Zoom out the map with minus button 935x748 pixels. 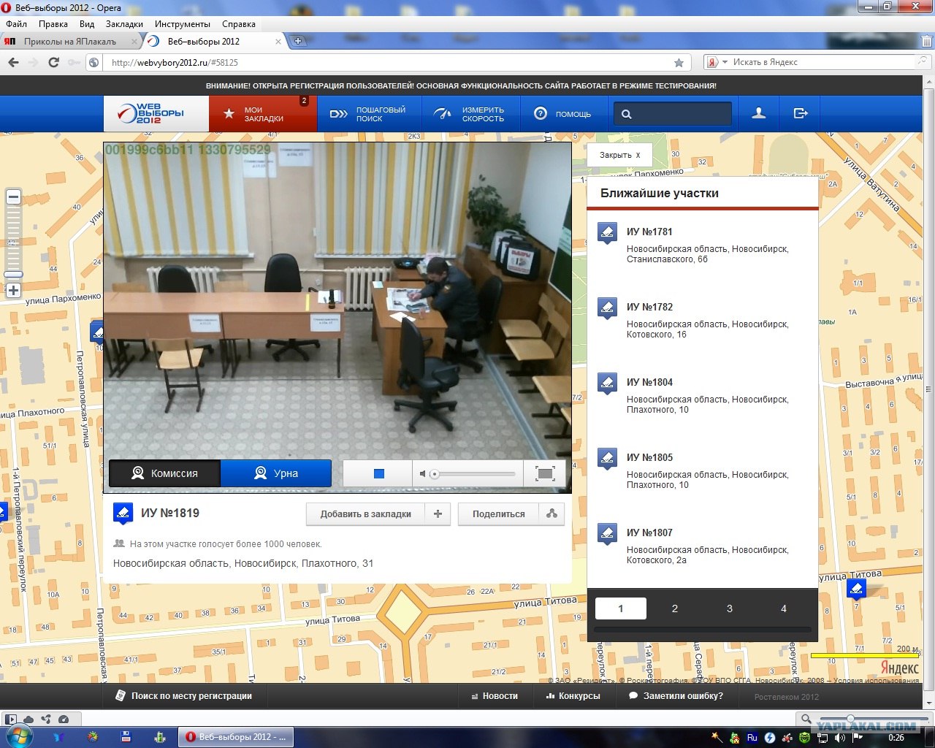[x=13, y=196]
